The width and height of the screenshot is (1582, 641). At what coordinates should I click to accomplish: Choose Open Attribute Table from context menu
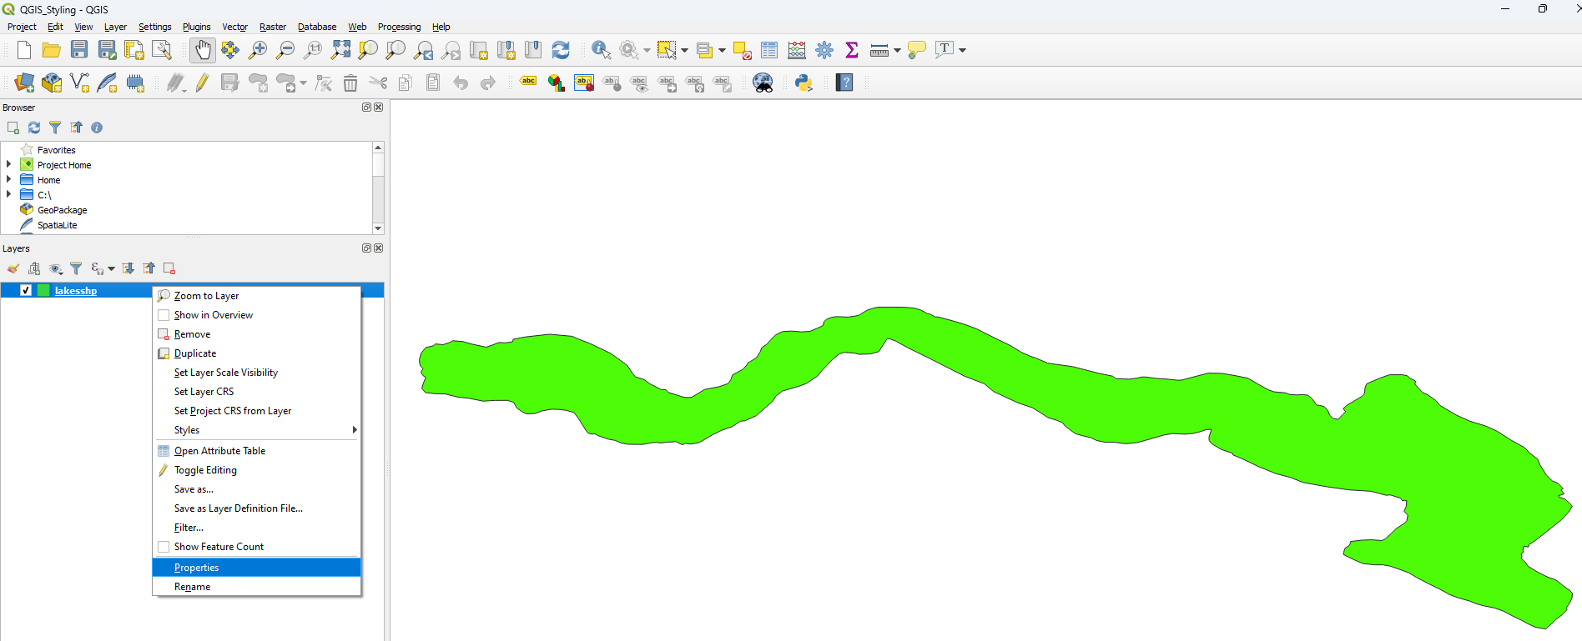[256, 451]
